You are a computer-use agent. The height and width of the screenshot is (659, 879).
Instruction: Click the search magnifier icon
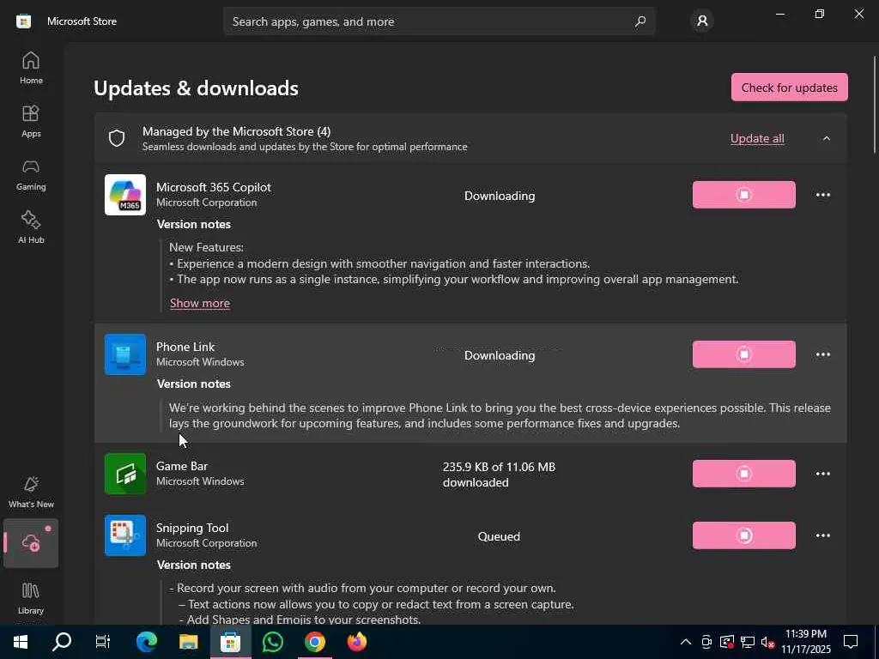640,21
